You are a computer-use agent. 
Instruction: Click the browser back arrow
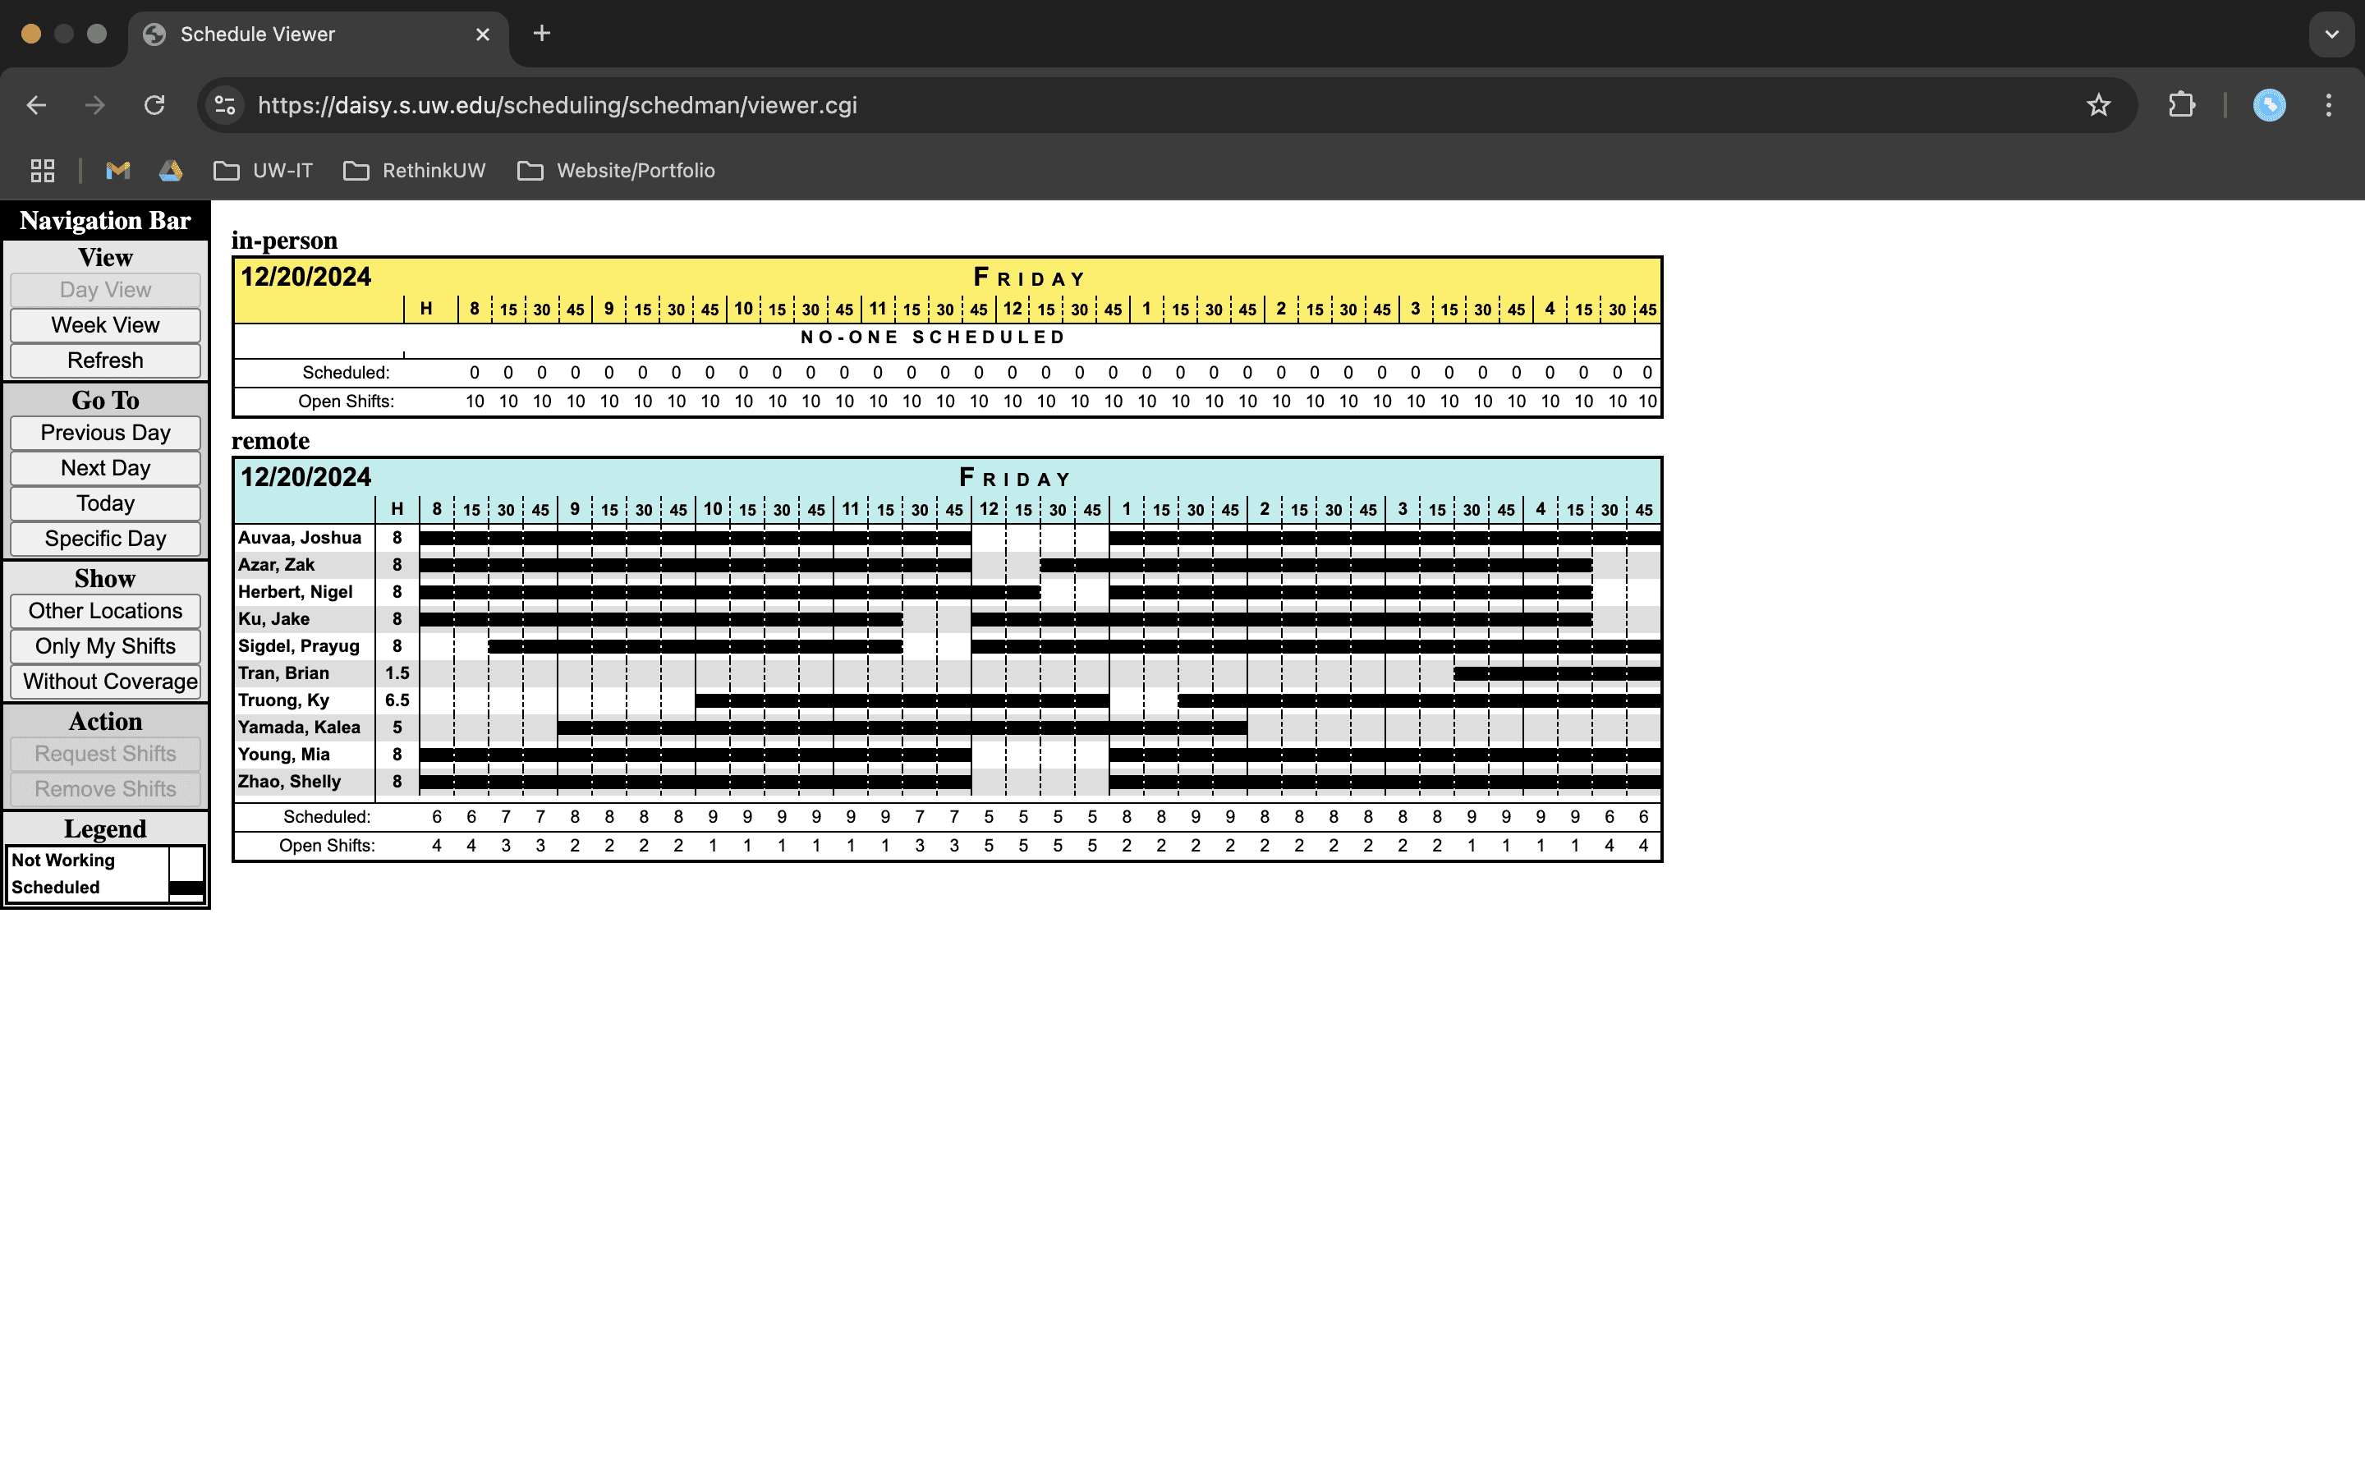(36, 104)
